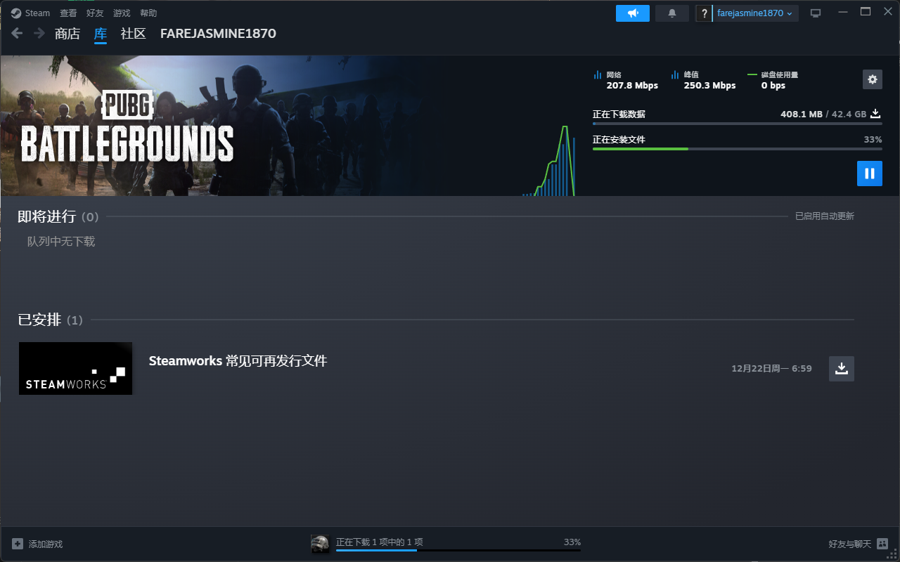
Task: Open the 社区 tab
Action: [x=133, y=34]
